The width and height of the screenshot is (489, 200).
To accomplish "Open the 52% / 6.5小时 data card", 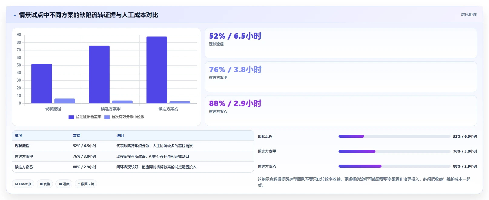I will (341, 43).
